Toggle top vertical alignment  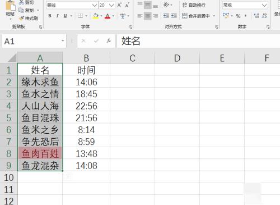(140, 4)
